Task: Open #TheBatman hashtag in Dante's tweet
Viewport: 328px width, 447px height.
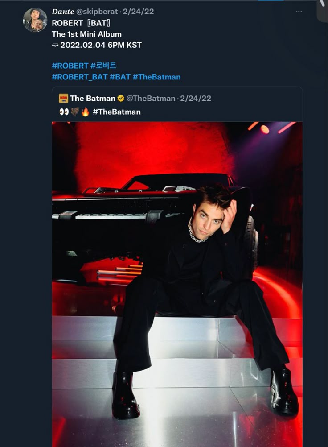Action: click(x=156, y=77)
